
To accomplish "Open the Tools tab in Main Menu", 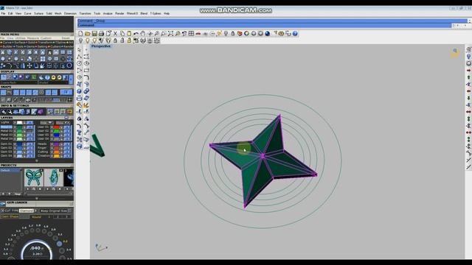I will (x=19, y=46).
